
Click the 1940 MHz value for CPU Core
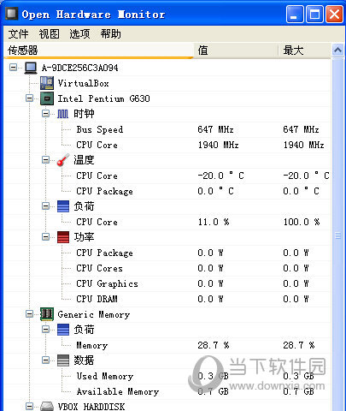point(218,145)
